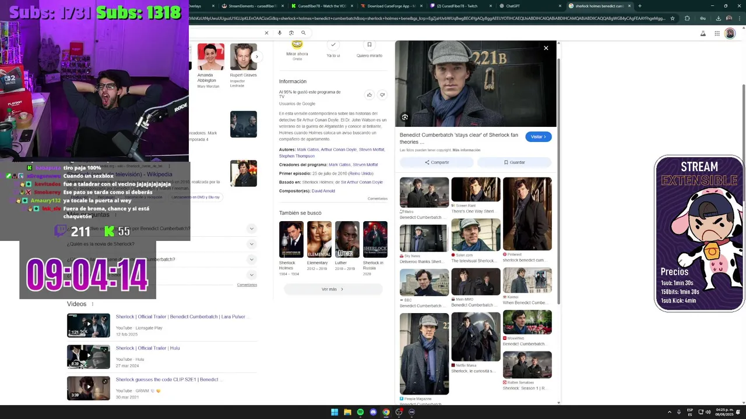Click the Visitar button
This screenshot has width=746, height=419.
point(539,137)
